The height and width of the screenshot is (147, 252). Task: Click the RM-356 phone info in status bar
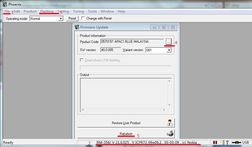click(x=147, y=142)
